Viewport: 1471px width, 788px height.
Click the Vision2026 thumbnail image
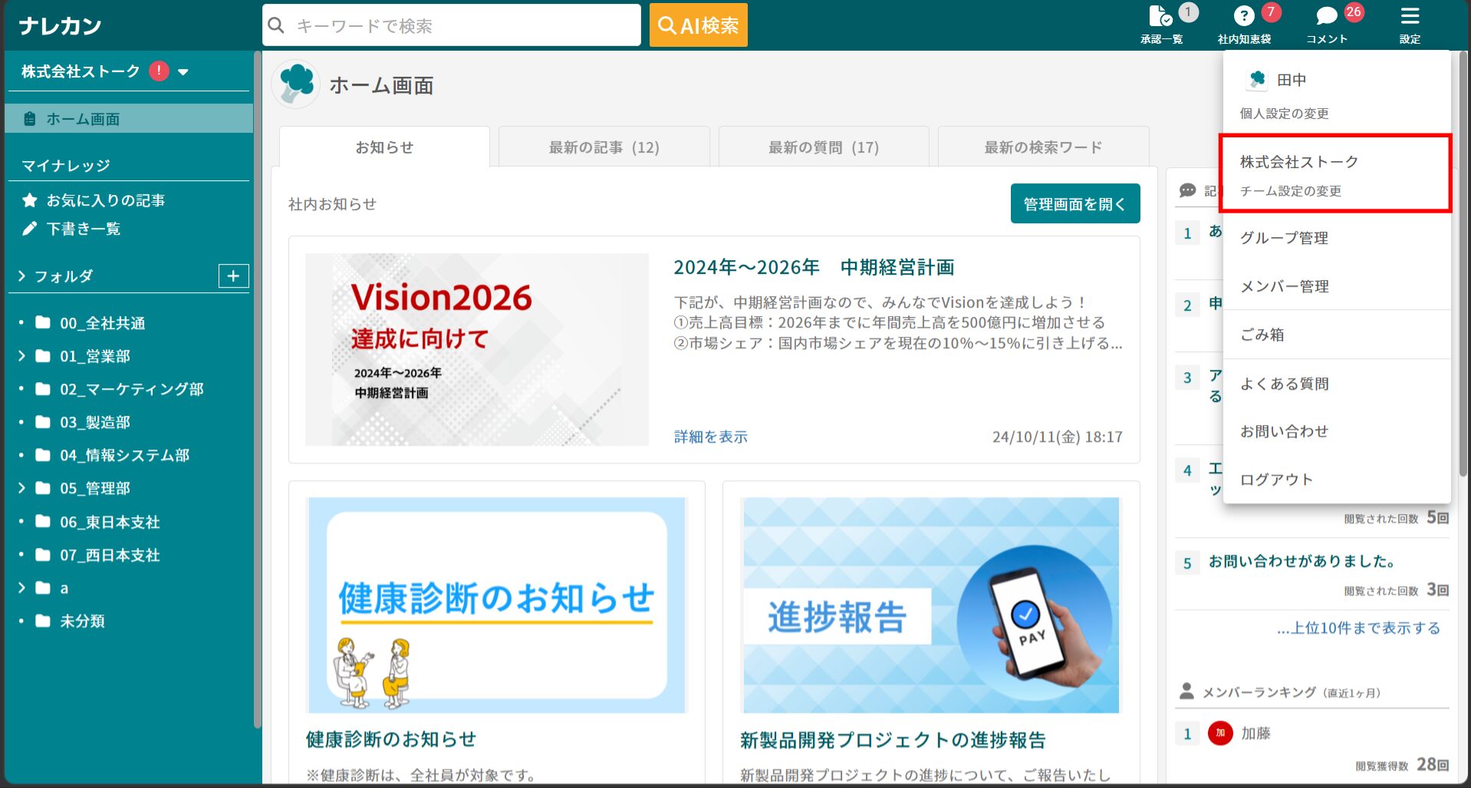pyautogui.click(x=476, y=349)
